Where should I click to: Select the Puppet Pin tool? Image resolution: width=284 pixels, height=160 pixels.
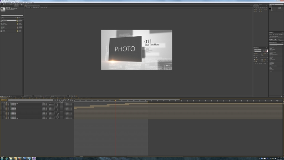click(29, 4)
